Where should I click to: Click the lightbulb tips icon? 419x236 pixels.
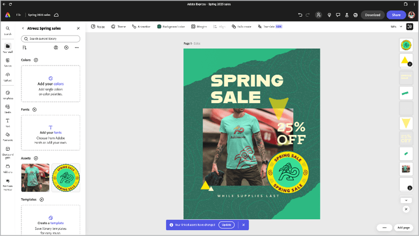[329, 15]
